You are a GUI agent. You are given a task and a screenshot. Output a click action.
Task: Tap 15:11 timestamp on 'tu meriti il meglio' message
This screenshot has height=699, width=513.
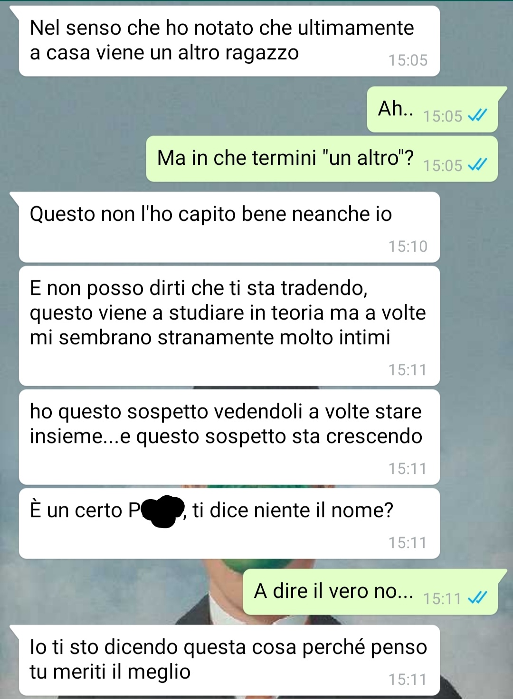[x=408, y=679]
